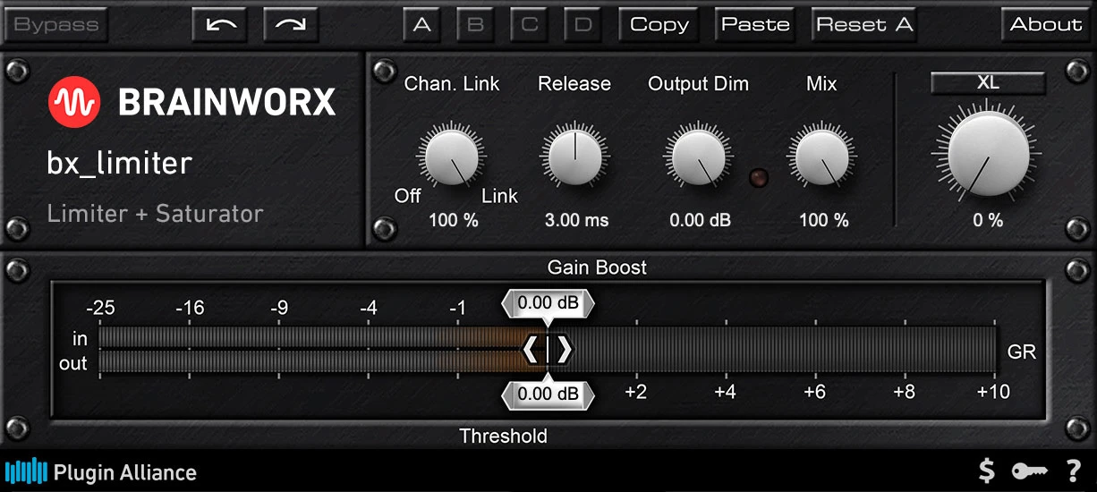Click the GR meter label
The height and width of the screenshot is (492, 1097).
(1022, 352)
